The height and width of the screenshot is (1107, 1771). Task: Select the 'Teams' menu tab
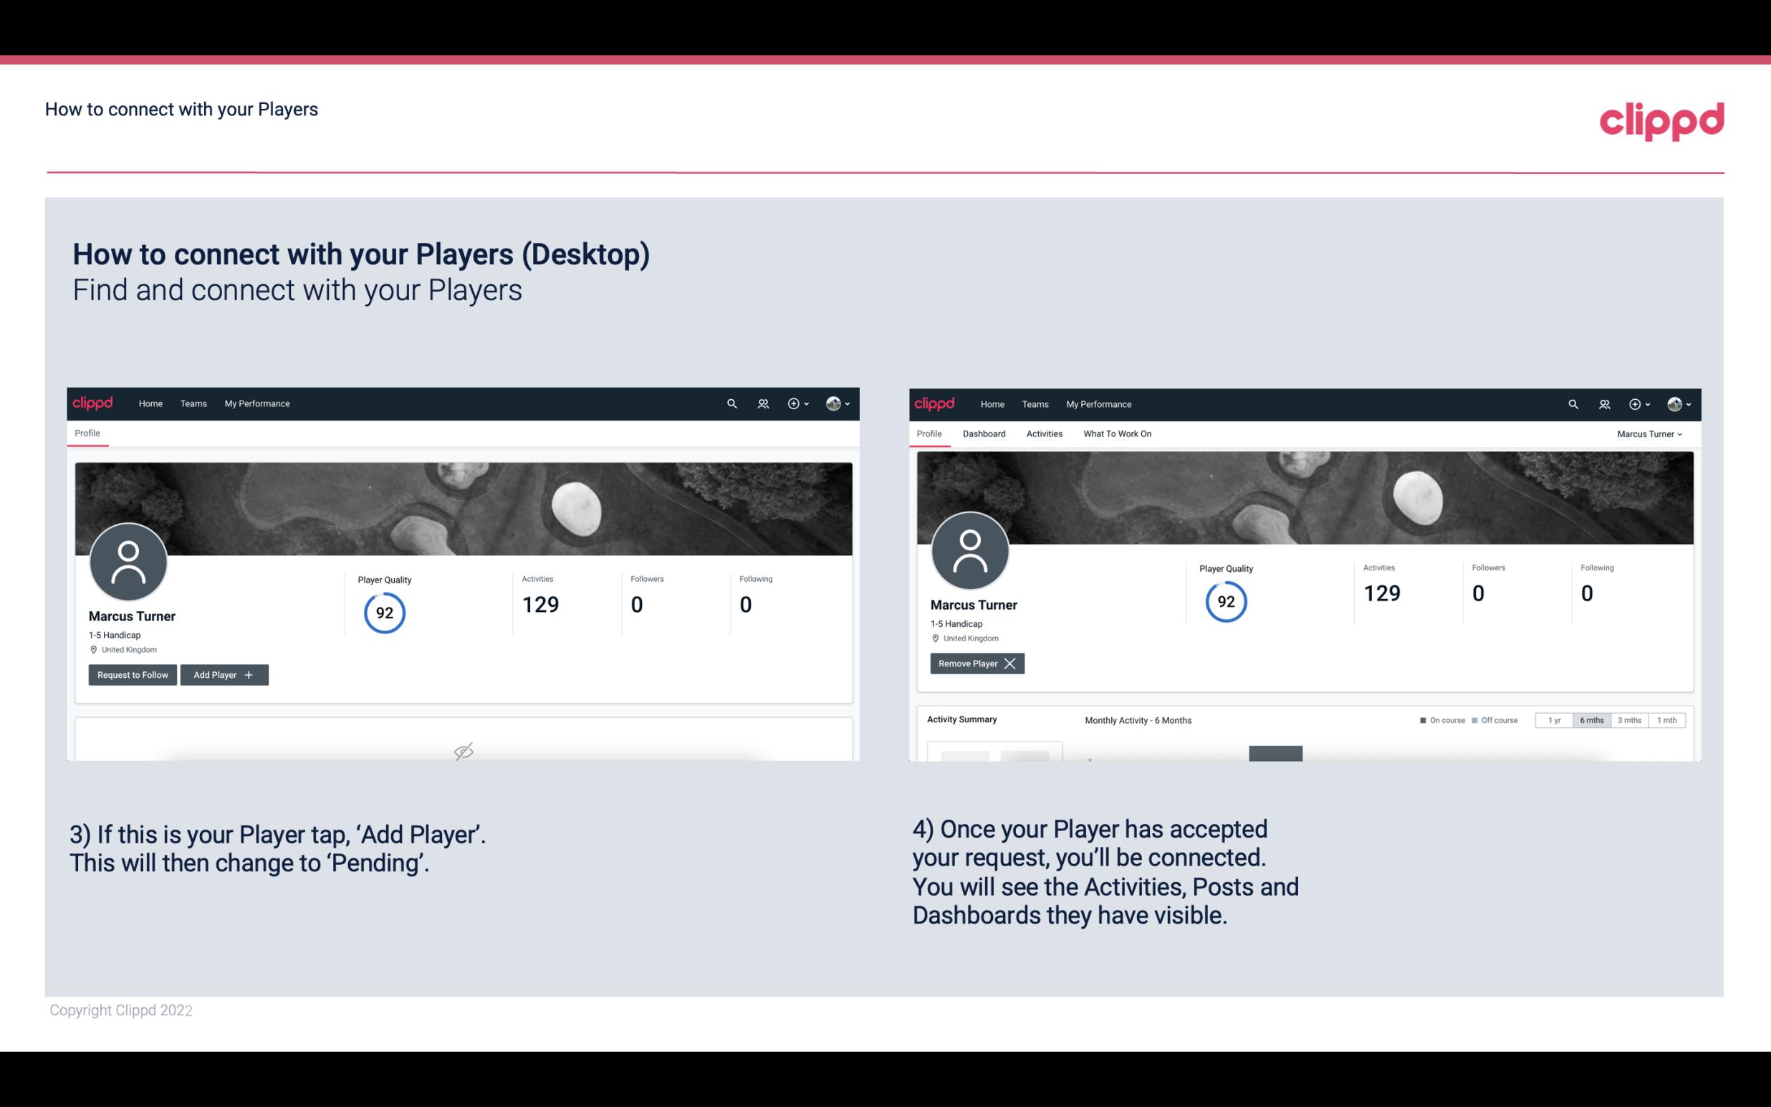[x=193, y=403]
